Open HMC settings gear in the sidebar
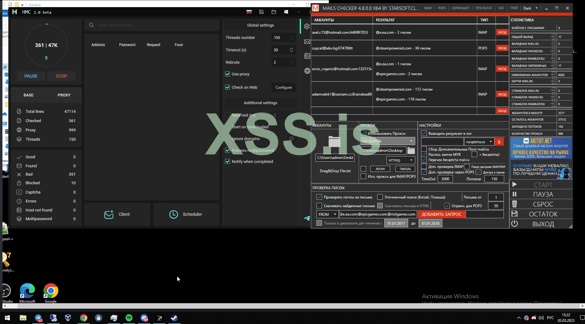The image size is (585, 324). 307,26
